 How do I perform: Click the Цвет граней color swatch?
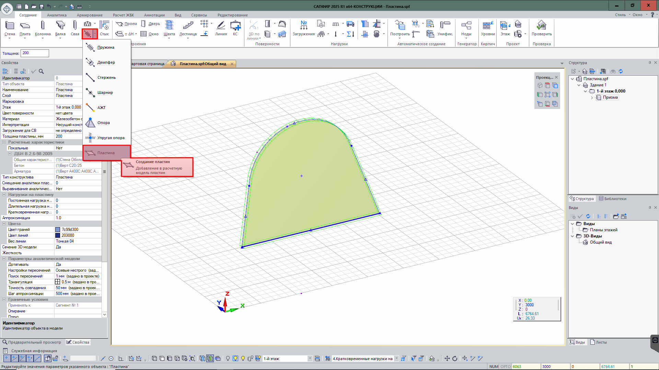[x=58, y=230]
